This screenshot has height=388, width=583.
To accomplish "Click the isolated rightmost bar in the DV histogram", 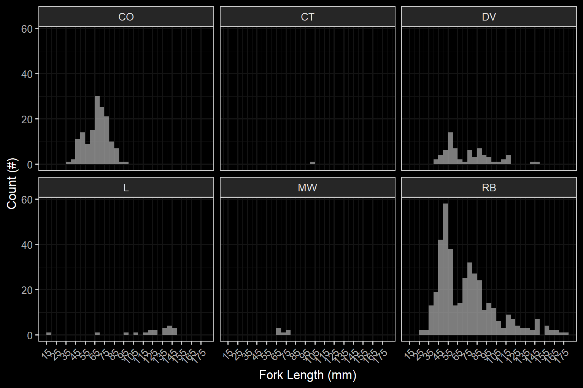I will pos(535,163).
